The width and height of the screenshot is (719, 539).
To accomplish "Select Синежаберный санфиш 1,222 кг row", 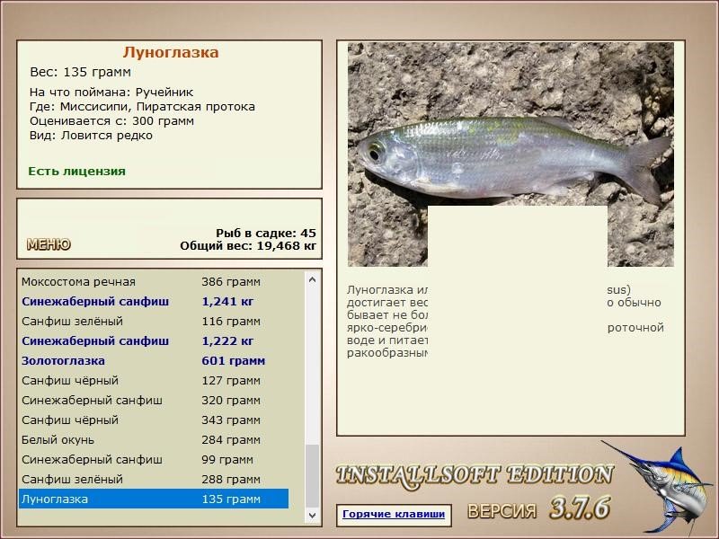I will (x=154, y=340).
